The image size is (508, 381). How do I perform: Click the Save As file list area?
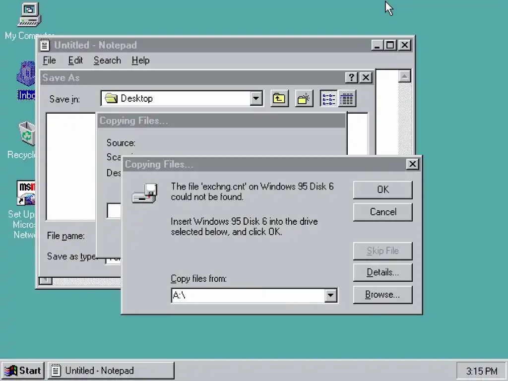tap(70, 167)
